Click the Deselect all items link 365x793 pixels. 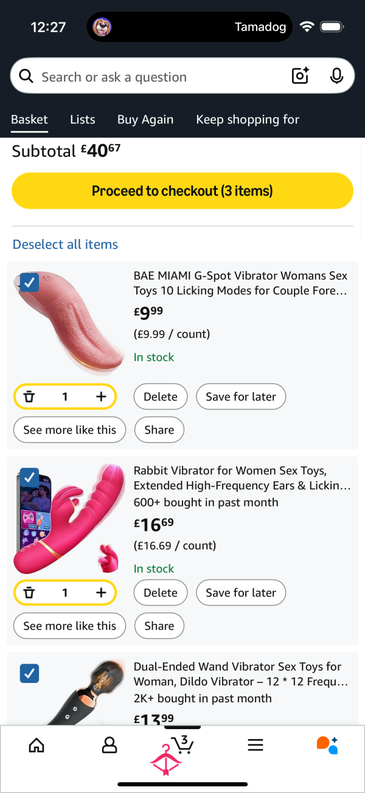point(65,244)
